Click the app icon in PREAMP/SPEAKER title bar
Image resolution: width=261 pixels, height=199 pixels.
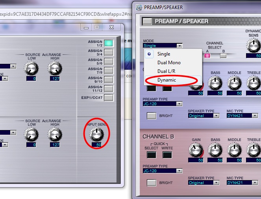tap(139, 7)
